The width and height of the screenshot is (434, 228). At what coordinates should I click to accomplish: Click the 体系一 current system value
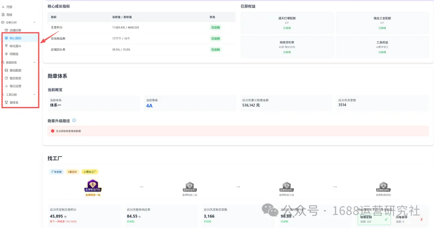click(55, 105)
